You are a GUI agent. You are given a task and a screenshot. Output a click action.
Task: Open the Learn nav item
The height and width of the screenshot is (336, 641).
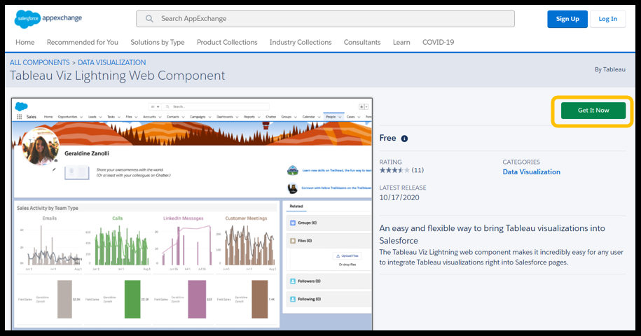pos(401,42)
